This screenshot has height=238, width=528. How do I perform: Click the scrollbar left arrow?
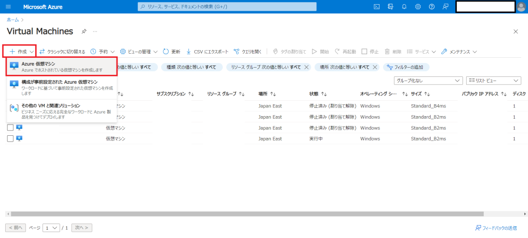(x=7, y=214)
